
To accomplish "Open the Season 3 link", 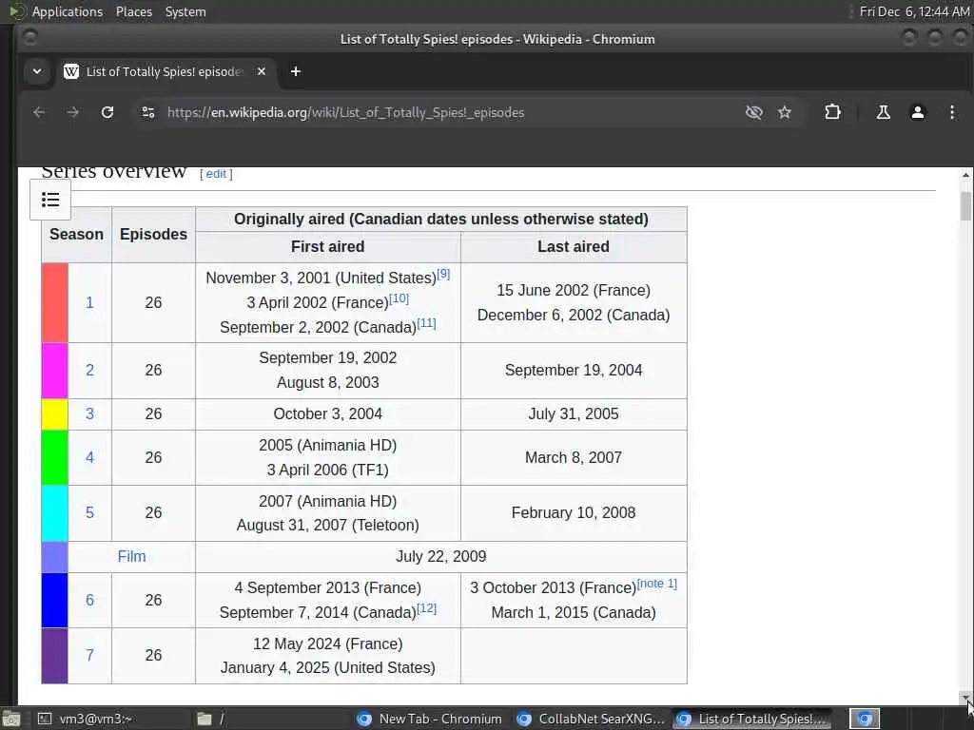I will (x=89, y=414).
